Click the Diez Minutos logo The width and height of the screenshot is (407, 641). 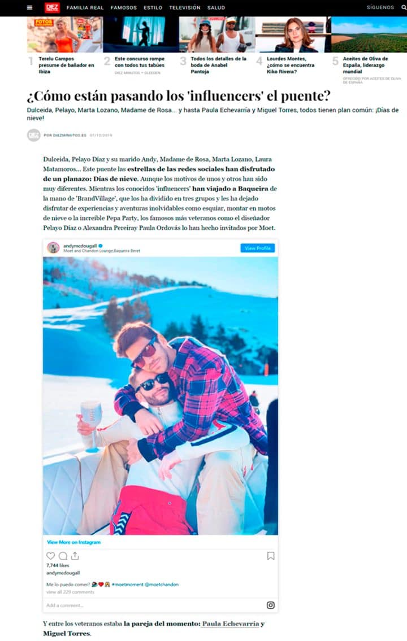[52, 7]
